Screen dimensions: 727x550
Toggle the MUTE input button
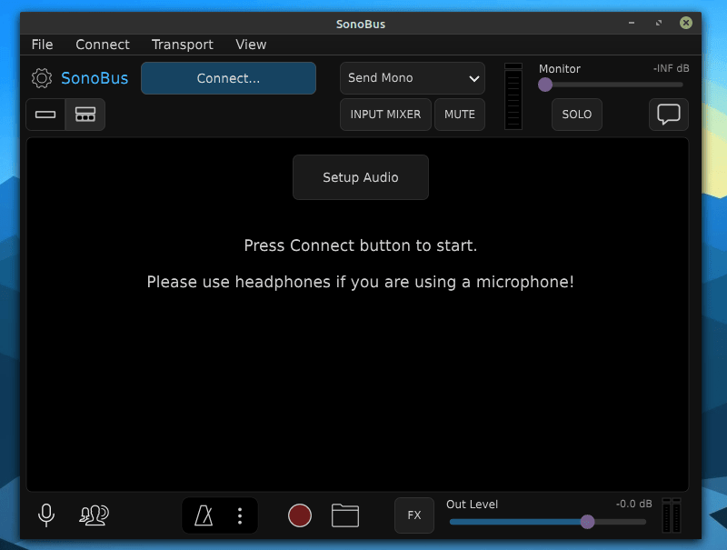coord(460,115)
